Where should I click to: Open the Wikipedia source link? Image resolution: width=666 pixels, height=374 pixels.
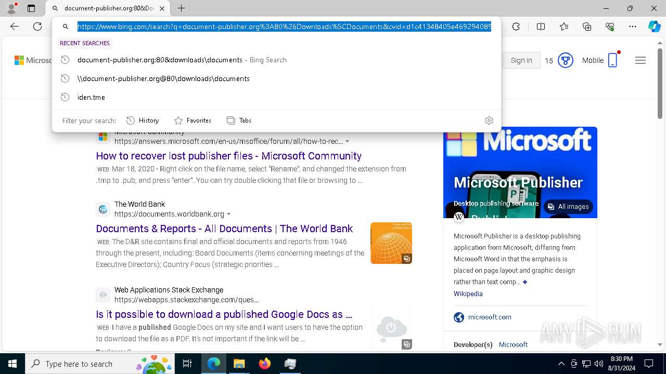coord(468,293)
